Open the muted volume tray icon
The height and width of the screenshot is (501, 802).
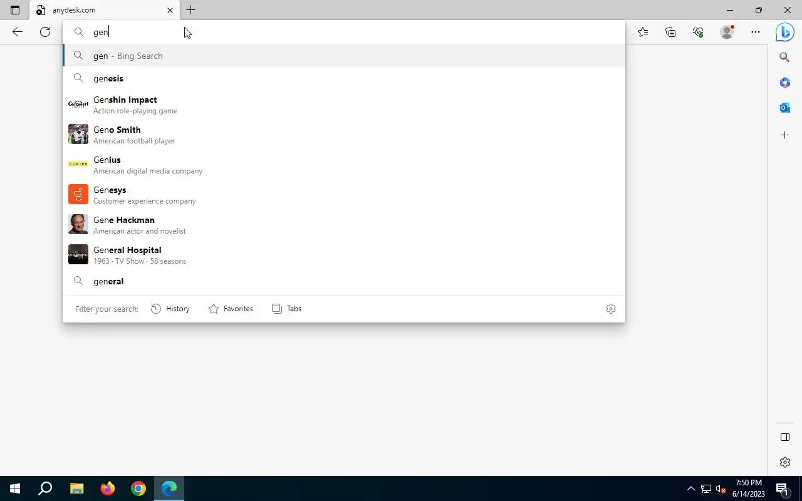(721, 488)
